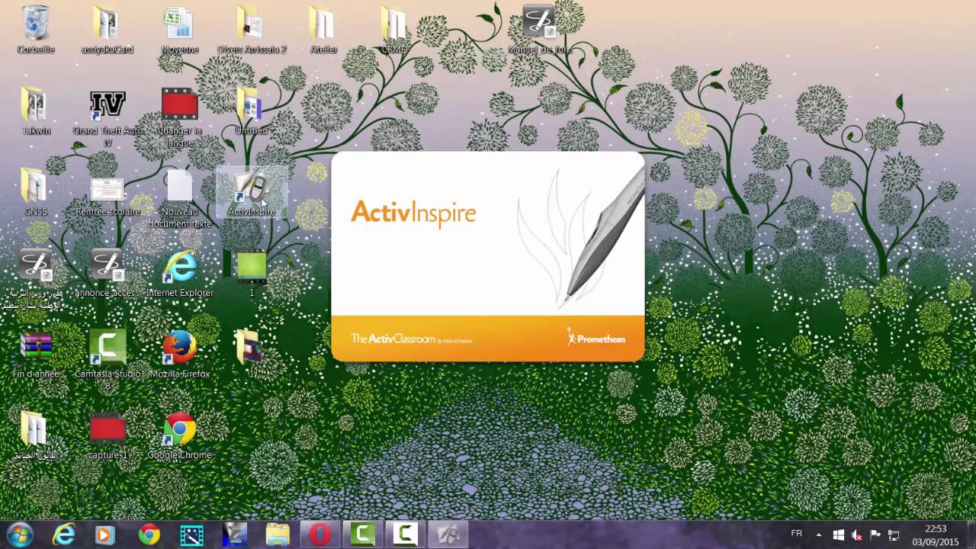This screenshot has height=549, width=976.
Task: Switch to the ActivInspire taskbar button
Action: pos(448,535)
